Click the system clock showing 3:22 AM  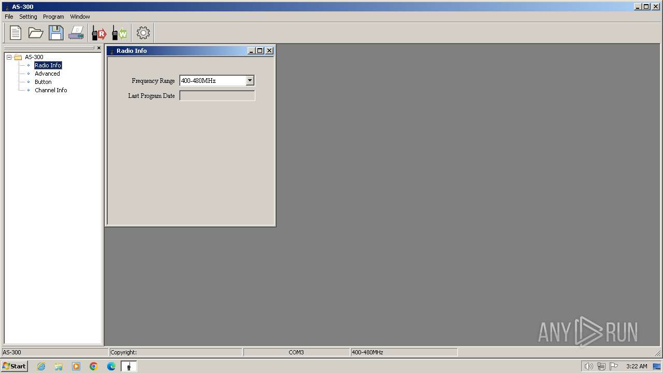point(637,366)
